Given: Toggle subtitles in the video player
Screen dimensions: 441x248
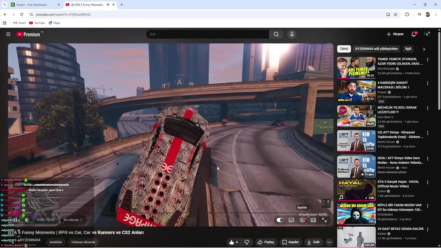Looking at the screenshot, I should [291, 220].
